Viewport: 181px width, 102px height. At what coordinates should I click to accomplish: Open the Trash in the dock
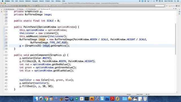[x=145, y=99]
